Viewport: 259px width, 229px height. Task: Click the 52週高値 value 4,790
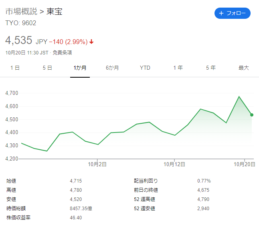[x=203, y=199]
